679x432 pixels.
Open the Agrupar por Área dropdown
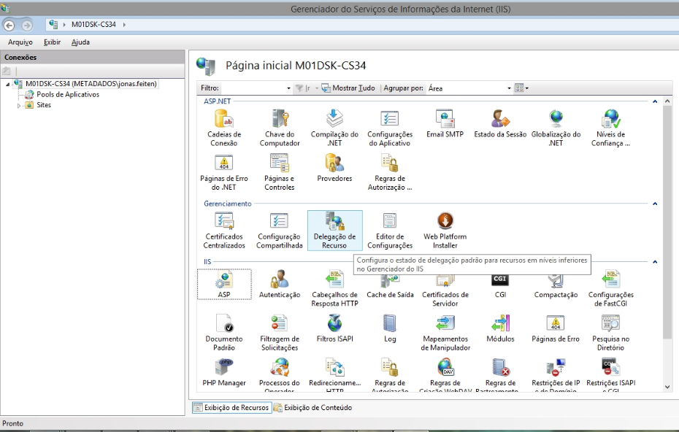coord(509,88)
